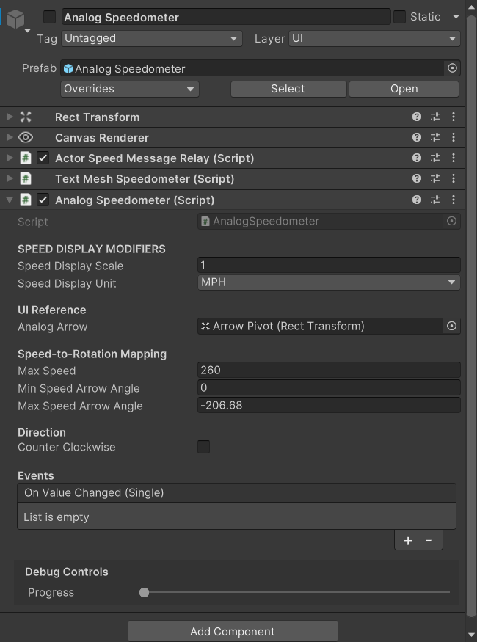Collapse the Analog Speedometer script component

click(10, 200)
